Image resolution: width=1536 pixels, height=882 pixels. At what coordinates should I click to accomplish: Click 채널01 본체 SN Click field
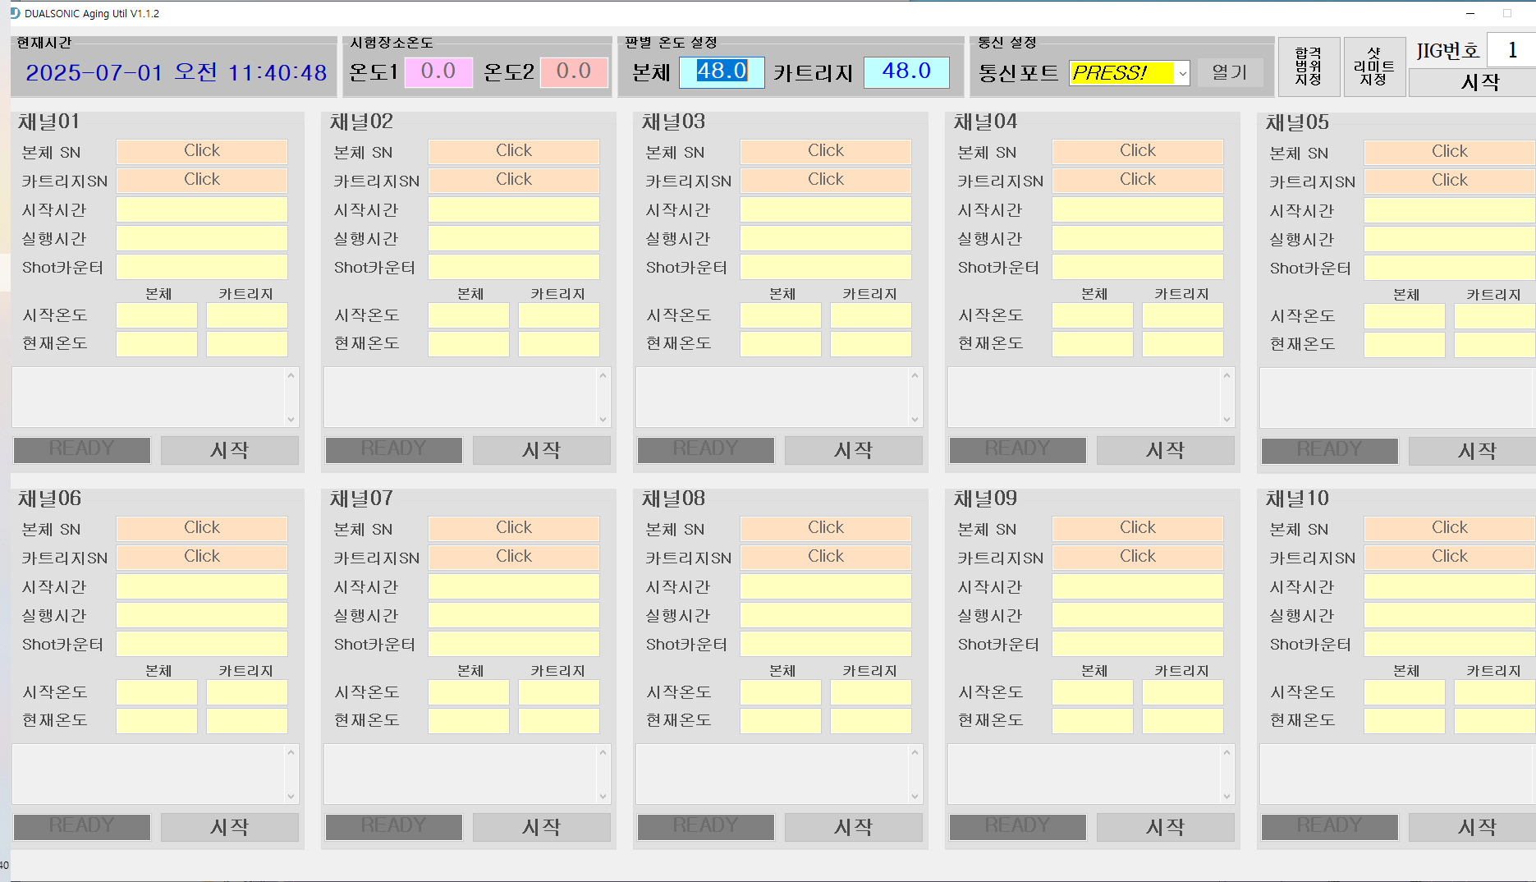click(x=201, y=151)
